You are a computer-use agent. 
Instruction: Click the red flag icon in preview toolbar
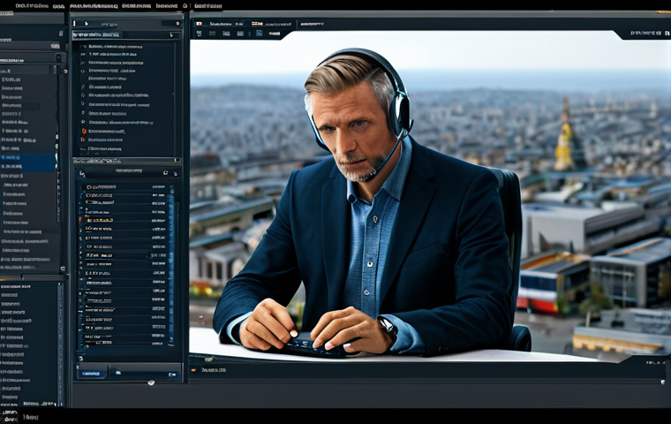coord(199,24)
